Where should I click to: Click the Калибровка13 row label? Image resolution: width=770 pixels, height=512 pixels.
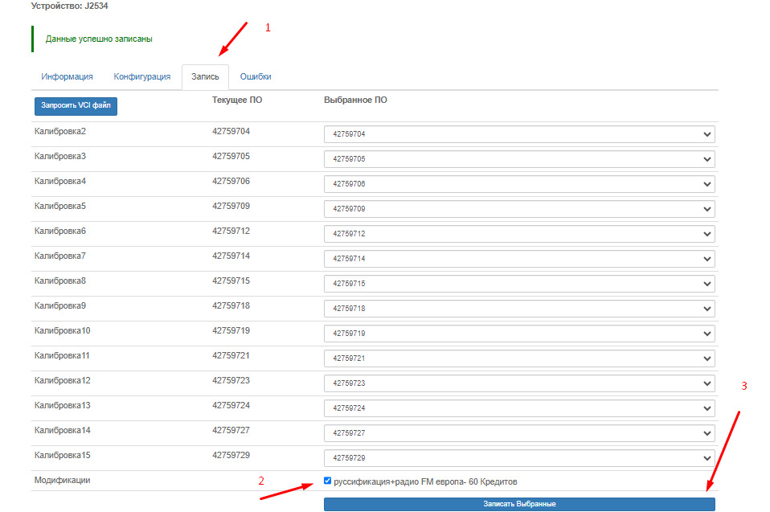click(63, 405)
